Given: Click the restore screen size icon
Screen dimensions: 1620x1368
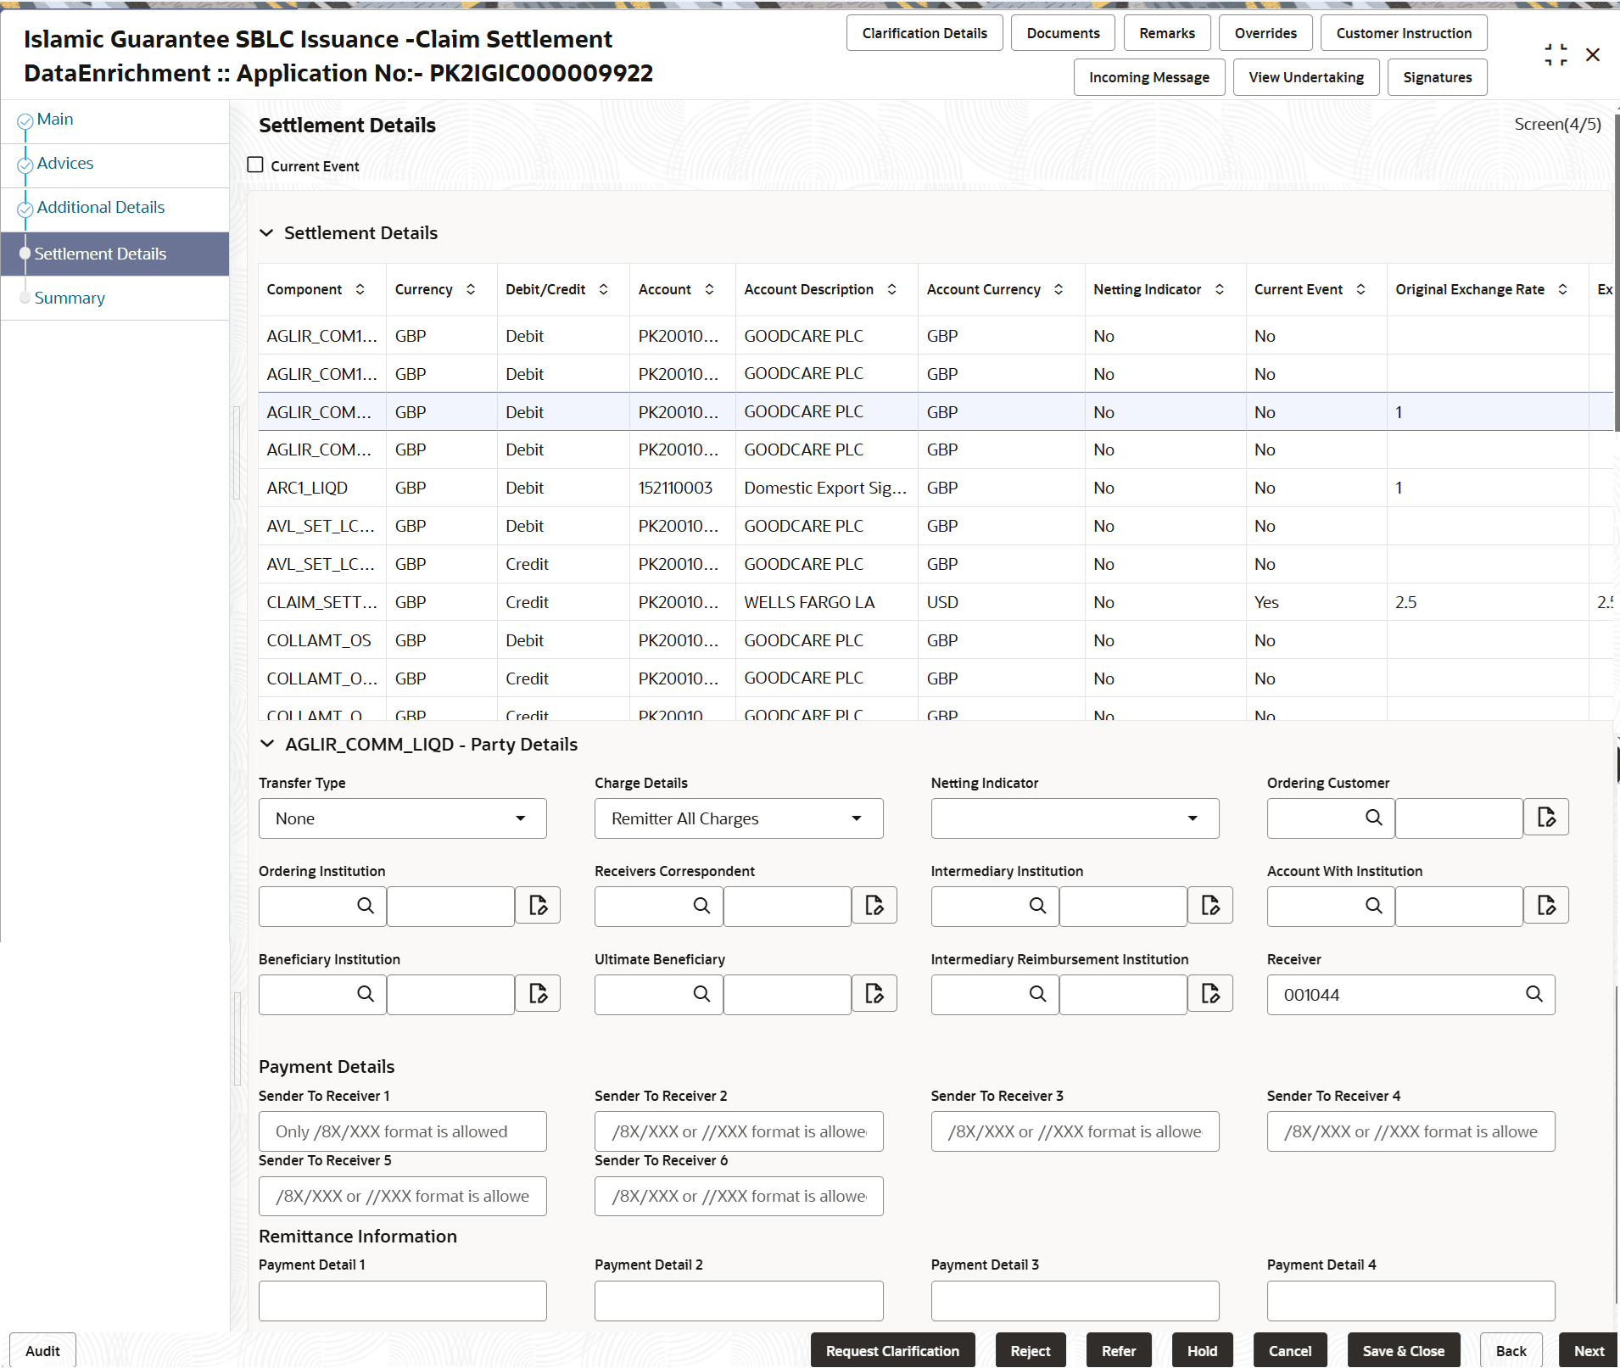Looking at the screenshot, I should (x=1556, y=53).
